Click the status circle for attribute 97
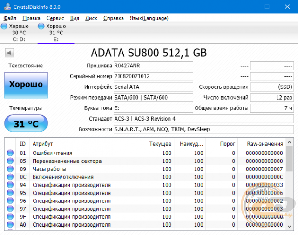The height and width of the screenshot is (235, 298). 10,208
